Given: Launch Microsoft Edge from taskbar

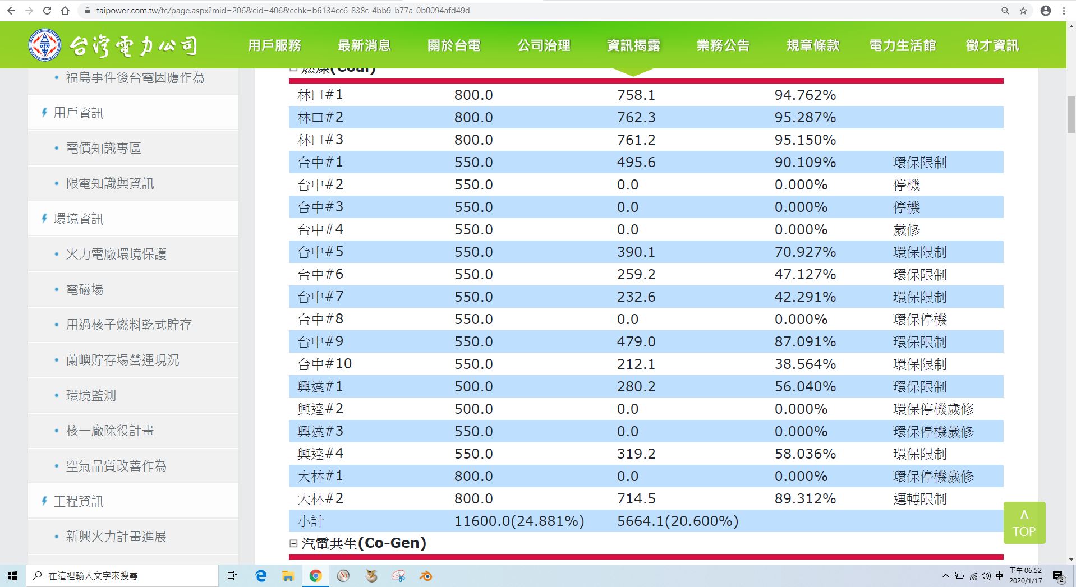Looking at the screenshot, I should [261, 576].
